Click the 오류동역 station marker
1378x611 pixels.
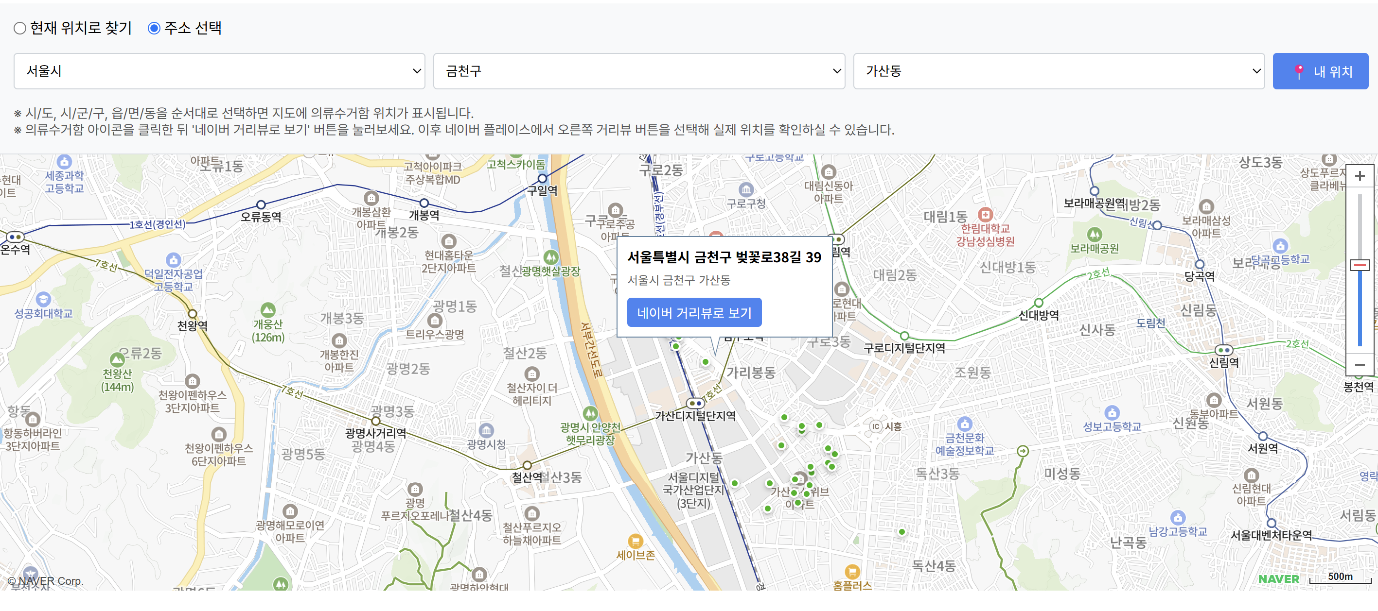pyautogui.click(x=261, y=205)
